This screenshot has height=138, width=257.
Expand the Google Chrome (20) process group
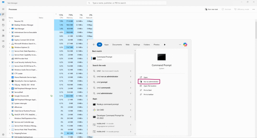(x=10, y=96)
